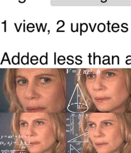
Task: Click the white cone diagram
Action: click(x=78, y=98)
